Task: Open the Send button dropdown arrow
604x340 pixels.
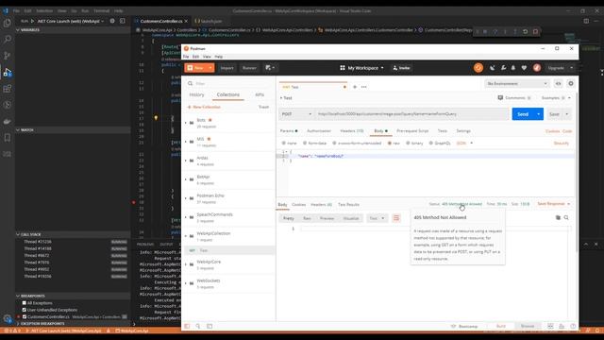Action: coord(539,114)
